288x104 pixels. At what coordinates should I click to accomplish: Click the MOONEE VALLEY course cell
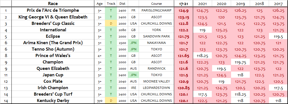(x=157, y=81)
